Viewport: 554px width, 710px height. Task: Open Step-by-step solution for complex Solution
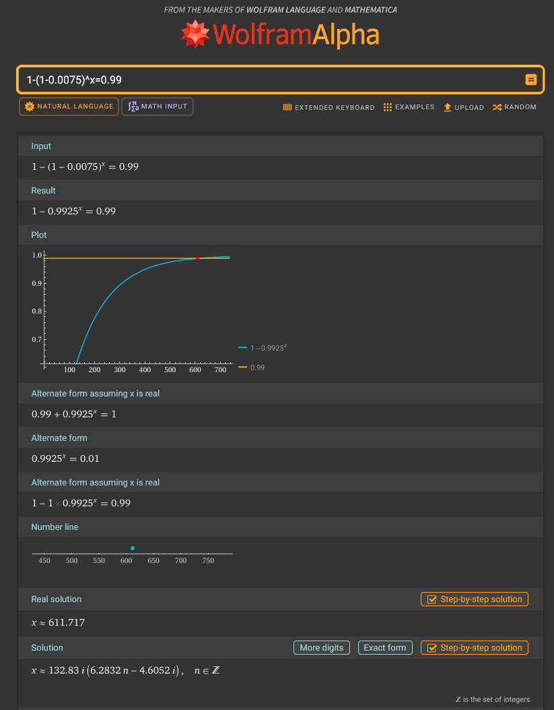pyautogui.click(x=475, y=648)
